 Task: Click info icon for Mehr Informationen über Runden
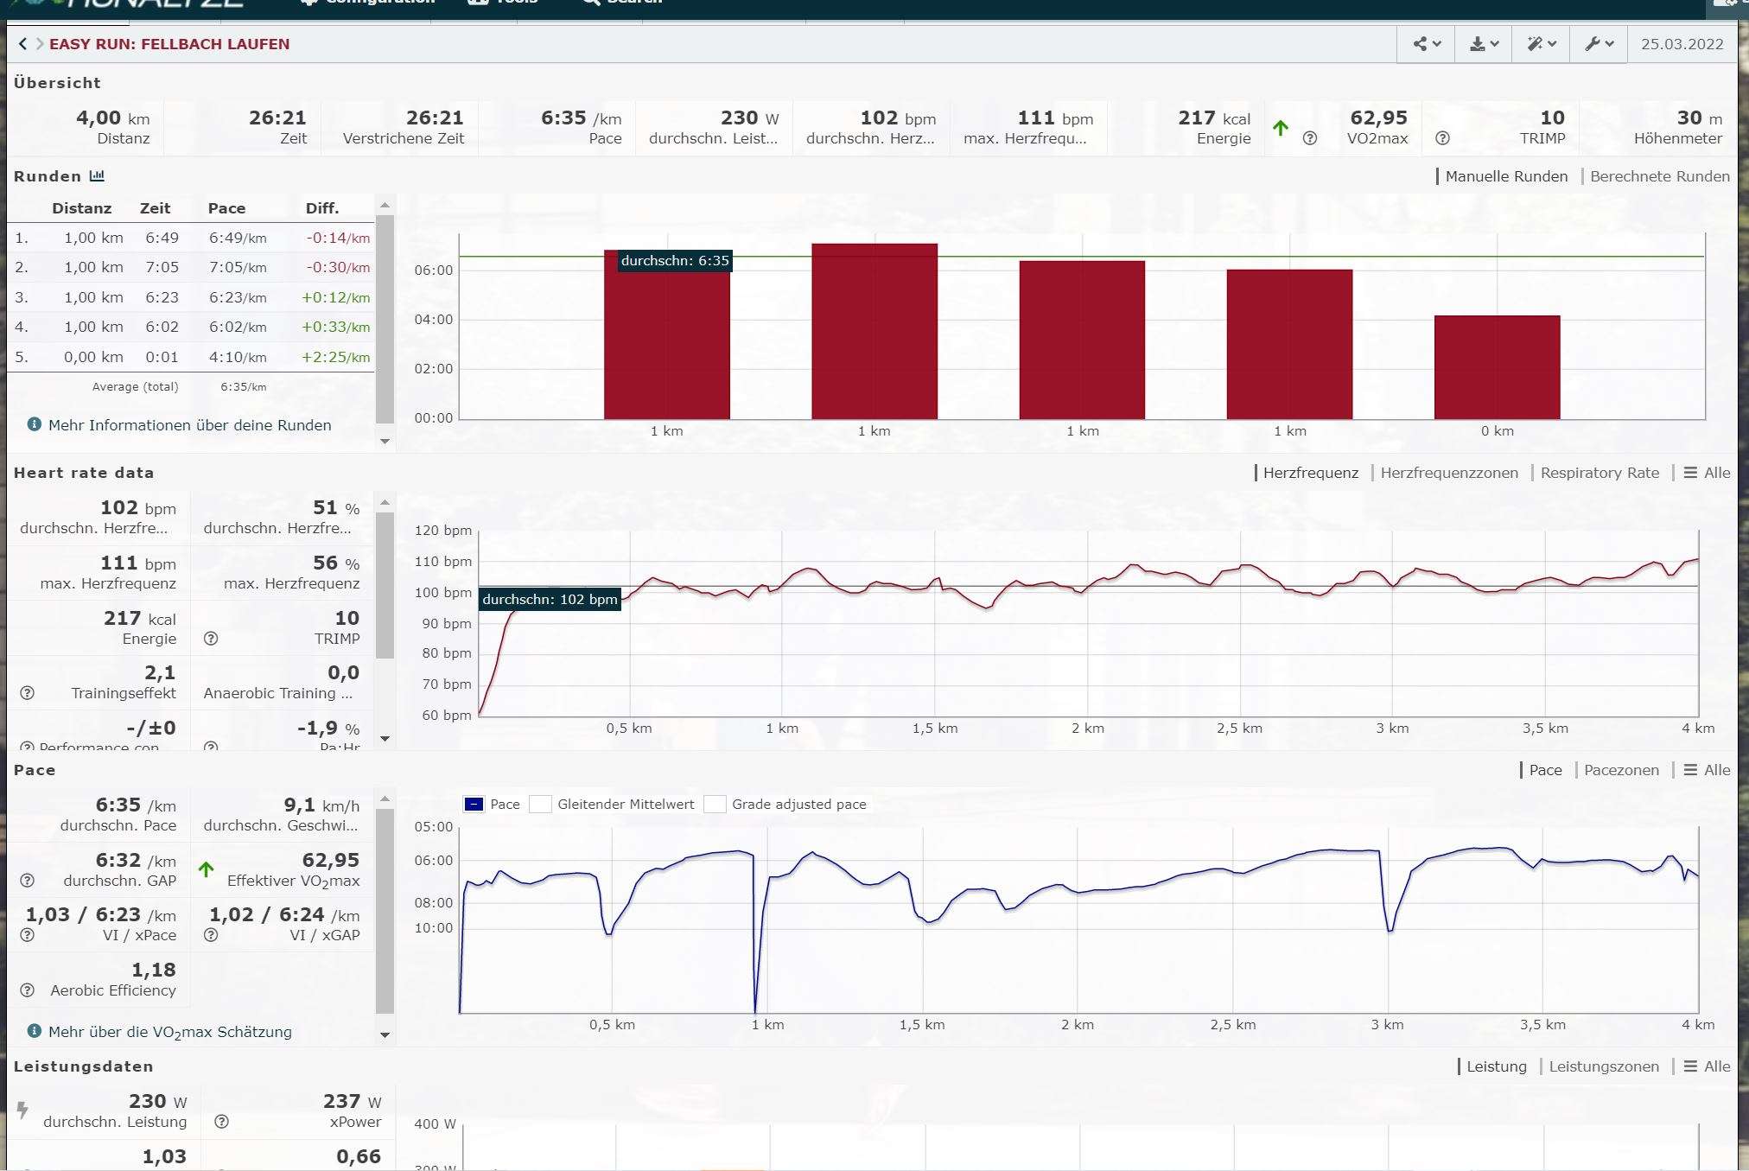(35, 425)
